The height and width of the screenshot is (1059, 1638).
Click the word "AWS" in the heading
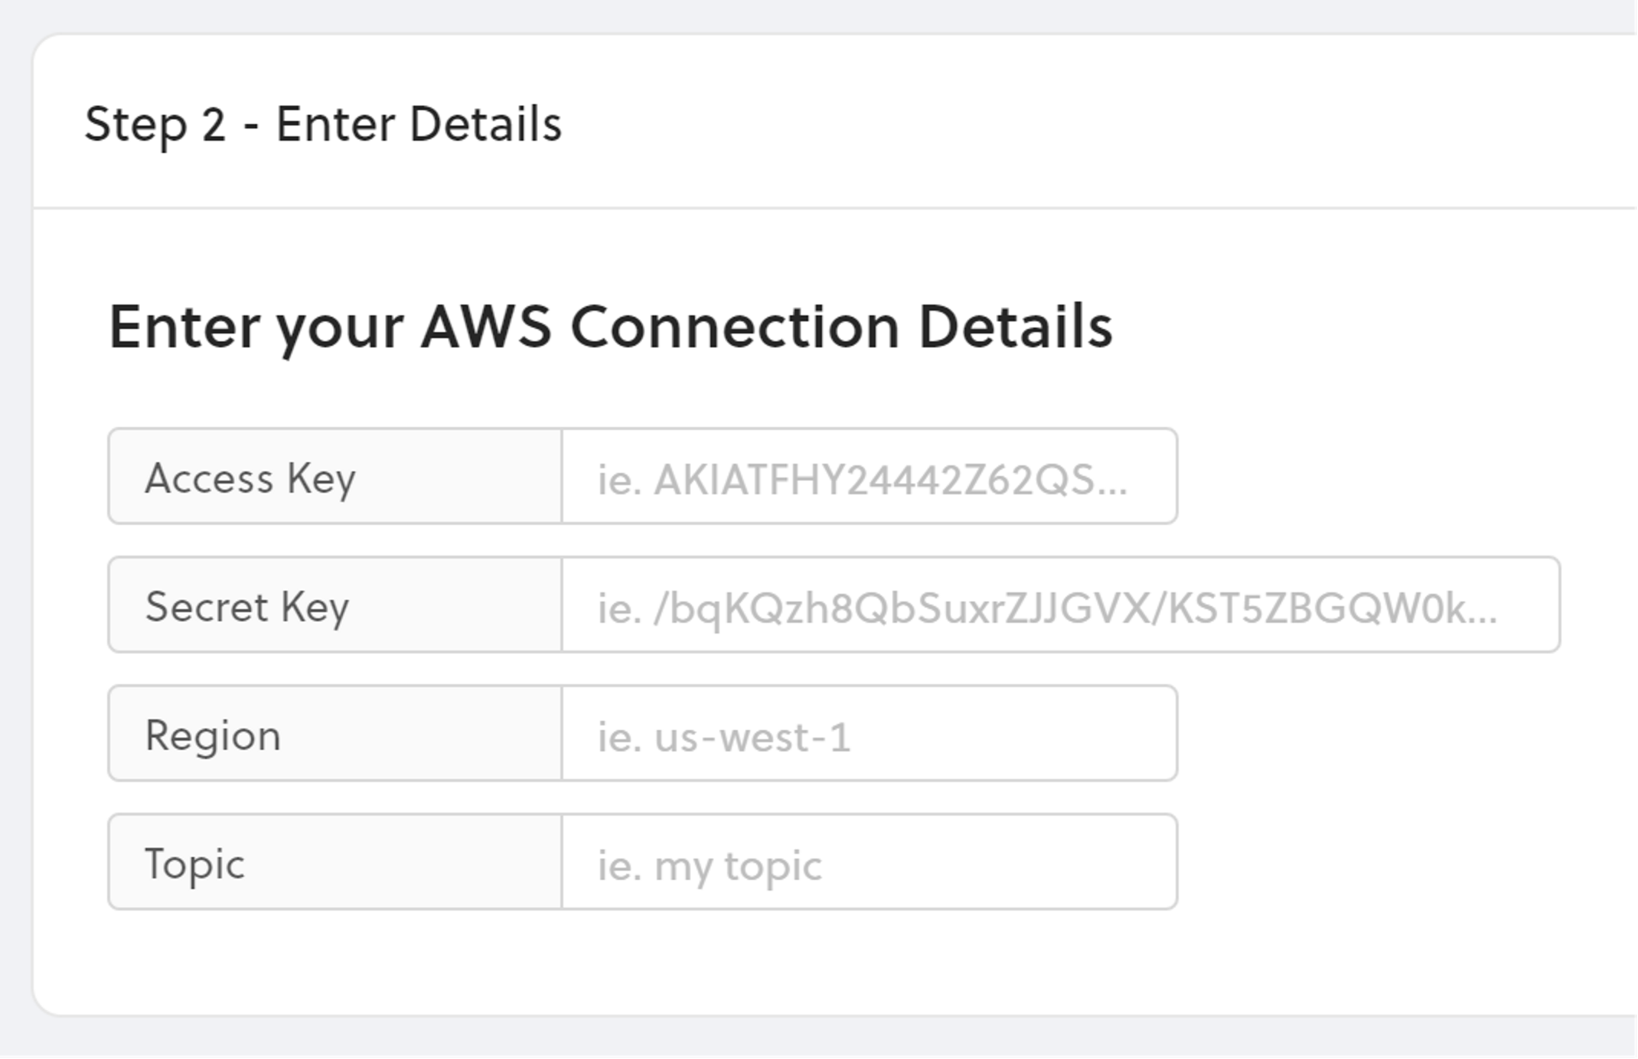pyautogui.click(x=486, y=327)
